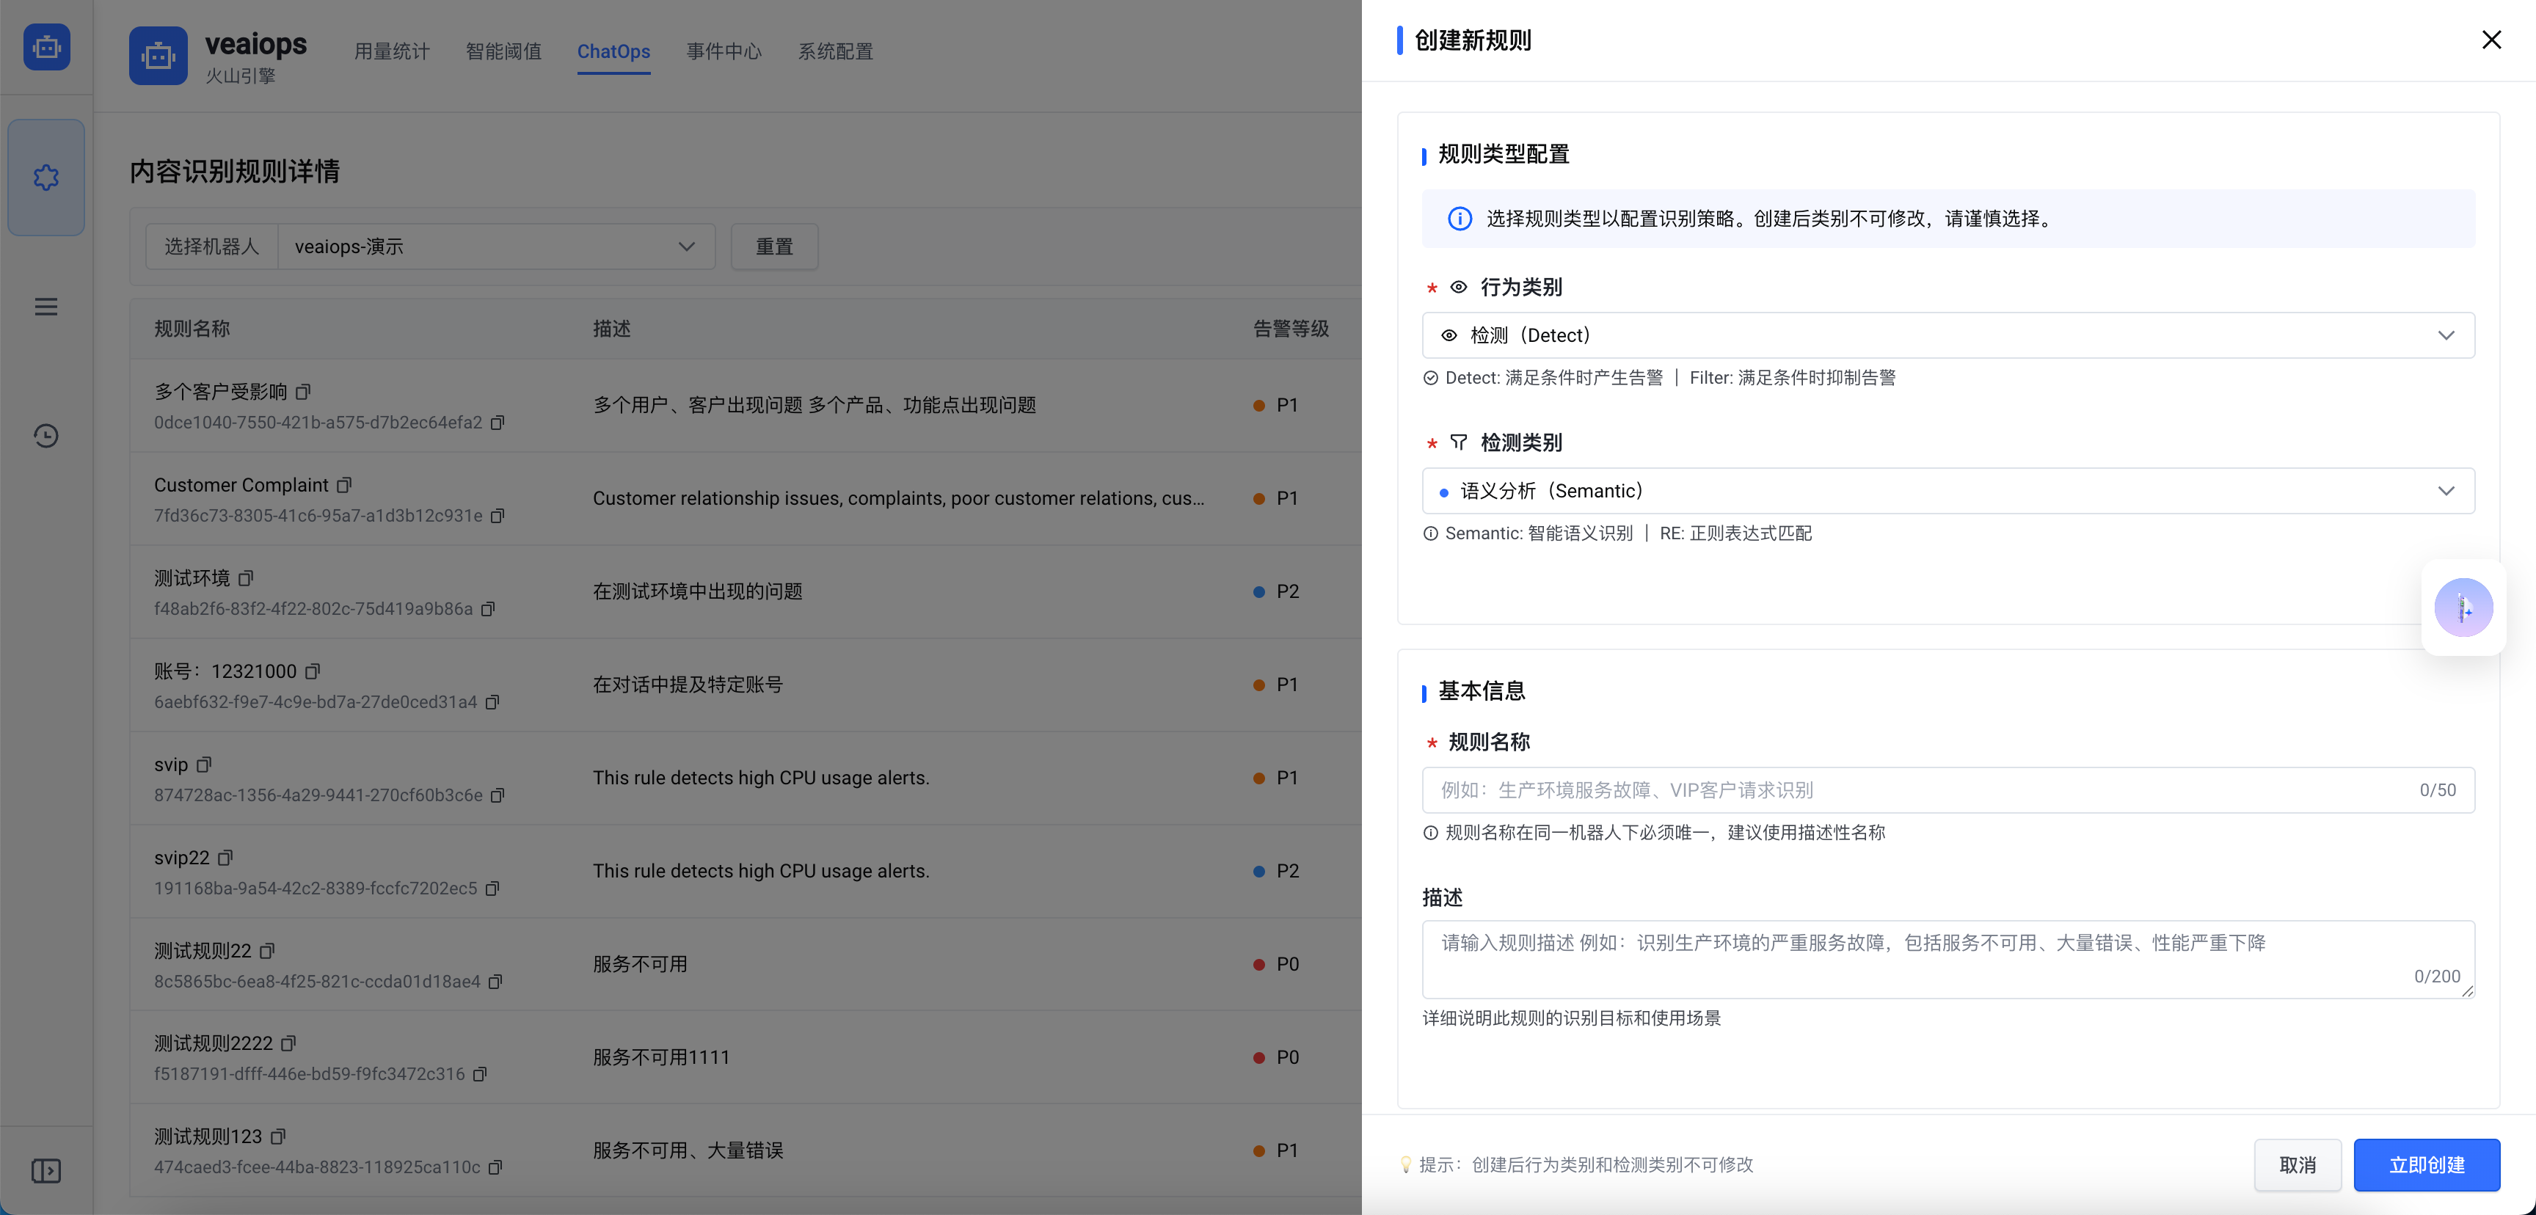
Task: Open the 系统配置 menu item
Action: pos(835,51)
